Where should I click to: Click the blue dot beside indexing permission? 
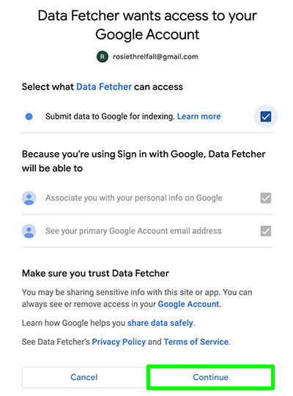coord(29,116)
